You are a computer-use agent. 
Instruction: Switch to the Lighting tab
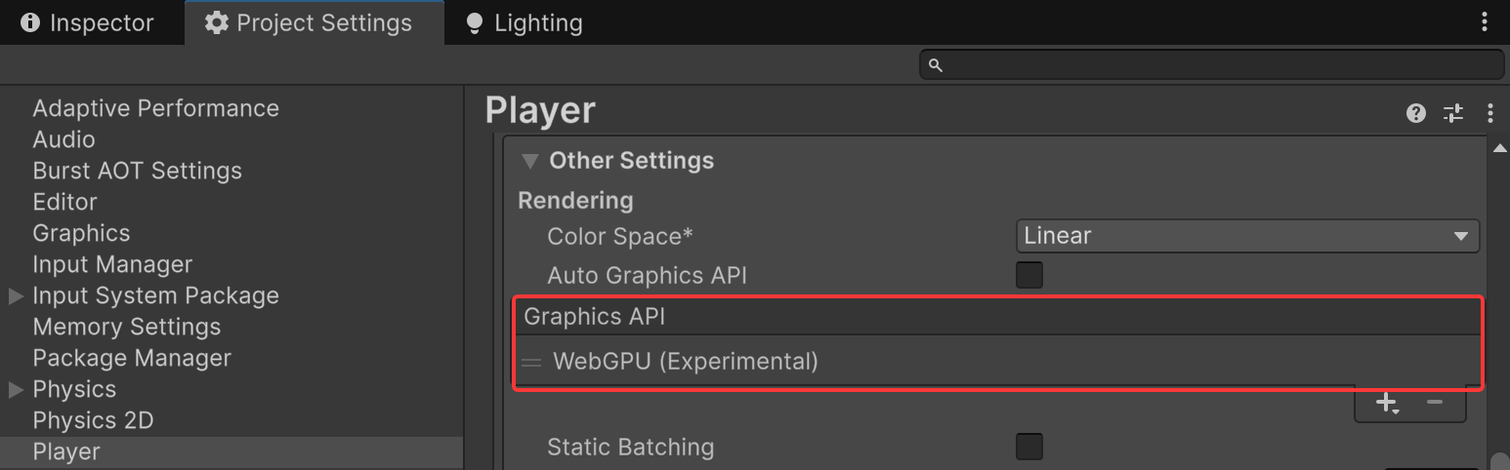click(524, 22)
